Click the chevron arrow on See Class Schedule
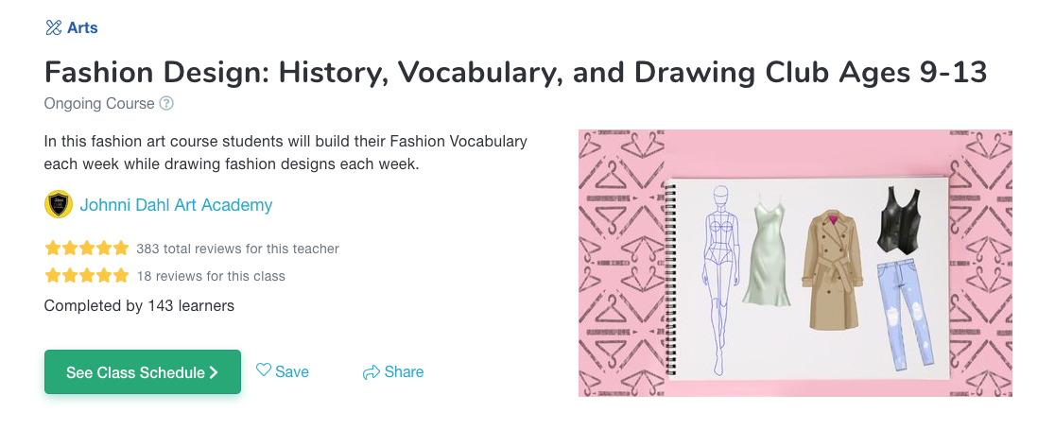This screenshot has width=1055, height=430. (214, 372)
